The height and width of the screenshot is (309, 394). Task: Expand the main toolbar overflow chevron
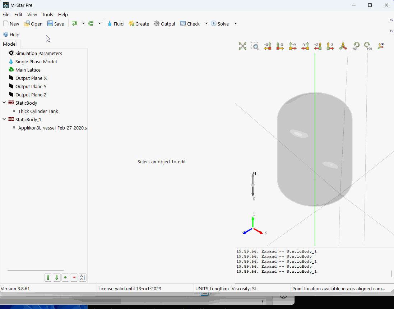click(x=391, y=21)
